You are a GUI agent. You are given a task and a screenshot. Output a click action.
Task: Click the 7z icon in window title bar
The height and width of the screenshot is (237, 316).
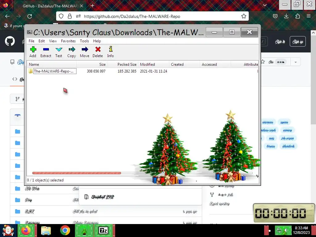30,32
